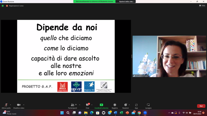This screenshot has height=116, width=207.
Task: Open the App icon in toolbar
Action: 136,105
